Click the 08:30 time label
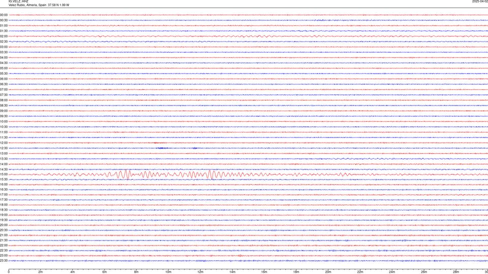 [x=4, y=106]
